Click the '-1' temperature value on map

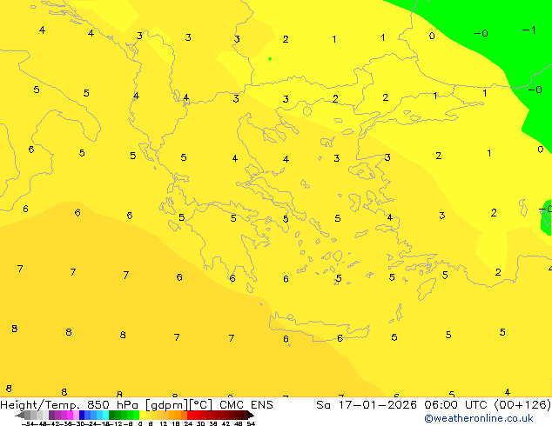pyautogui.click(x=529, y=30)
